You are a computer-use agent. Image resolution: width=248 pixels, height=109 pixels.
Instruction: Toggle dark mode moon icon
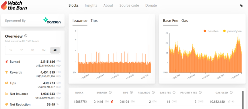tap(242, 5)
